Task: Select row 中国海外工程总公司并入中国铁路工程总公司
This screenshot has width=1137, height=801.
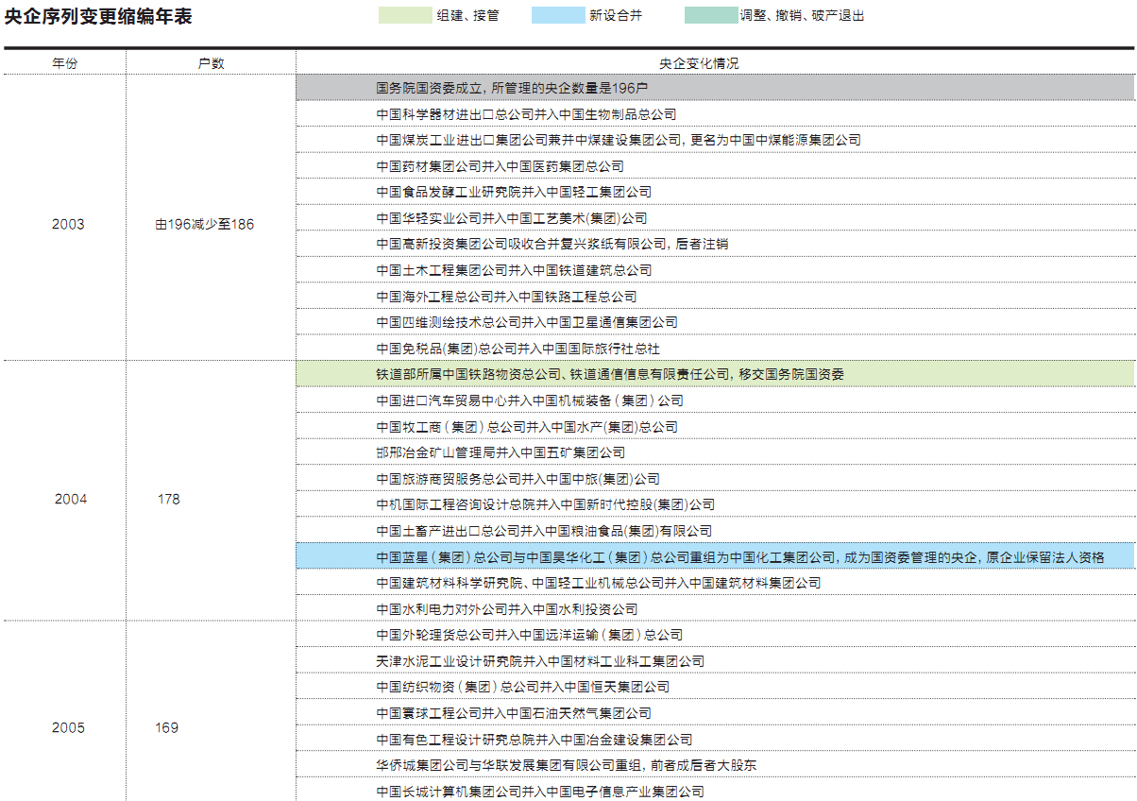Action: tap(715, 297)
